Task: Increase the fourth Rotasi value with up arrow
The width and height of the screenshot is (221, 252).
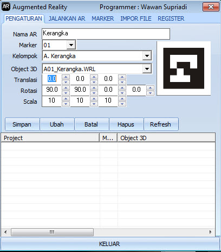Action: tap(150, 88)
